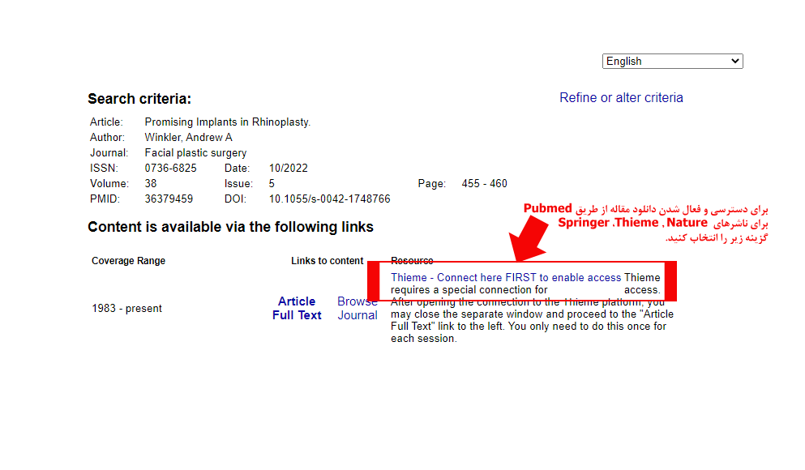Image resolution: width=805 pixels, height=470 pixels.
Task: Click the page range 455 - 460
Action: click(484, 184)
